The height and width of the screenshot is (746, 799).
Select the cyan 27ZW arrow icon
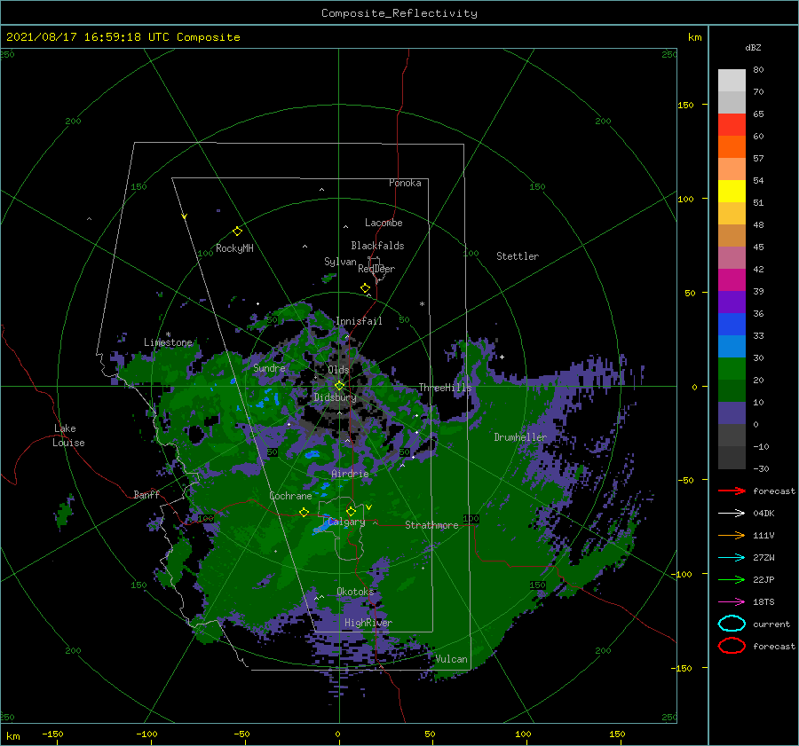point(732,558)
